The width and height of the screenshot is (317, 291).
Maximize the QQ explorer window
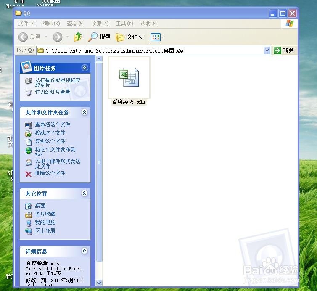click(283, 13)
